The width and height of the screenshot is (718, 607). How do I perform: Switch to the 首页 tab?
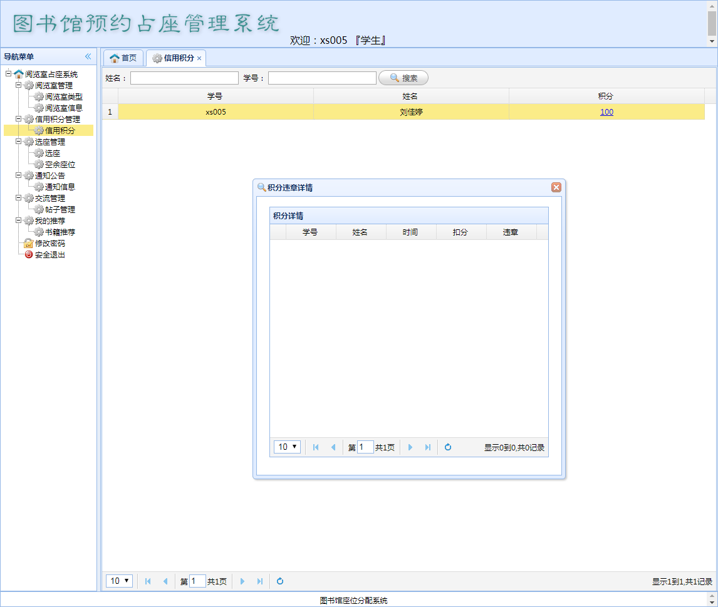[x=123, y=58]
